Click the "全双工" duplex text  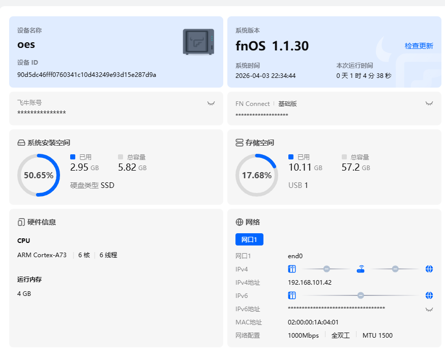click(x=341, y=336)
